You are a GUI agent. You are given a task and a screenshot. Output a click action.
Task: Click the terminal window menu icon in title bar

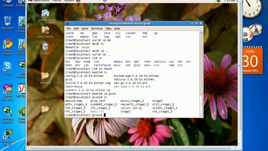click(67, 23)
